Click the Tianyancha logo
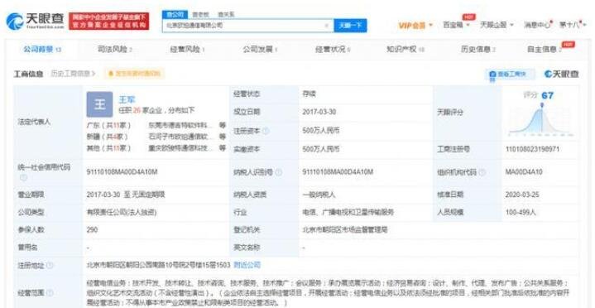595x308 pixels. 35,22
